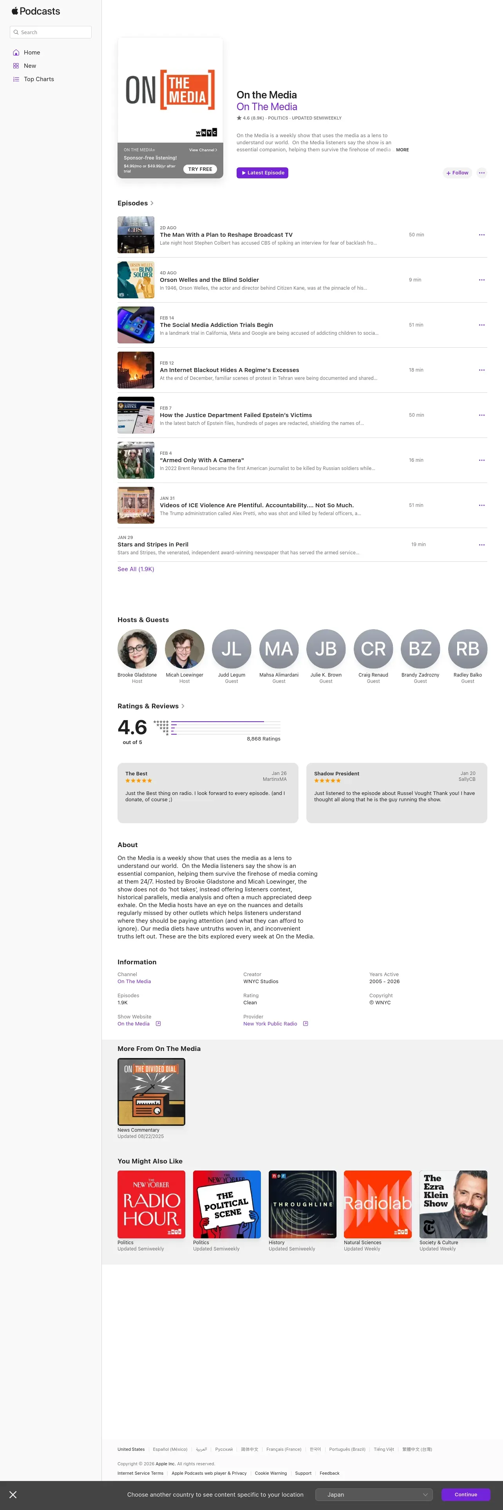Open Feedback footer link
This screenshot has height=1510, width=503.
(330, 1474)
